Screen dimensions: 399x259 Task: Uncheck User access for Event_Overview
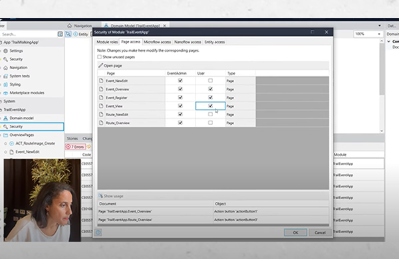pos(210,89)
